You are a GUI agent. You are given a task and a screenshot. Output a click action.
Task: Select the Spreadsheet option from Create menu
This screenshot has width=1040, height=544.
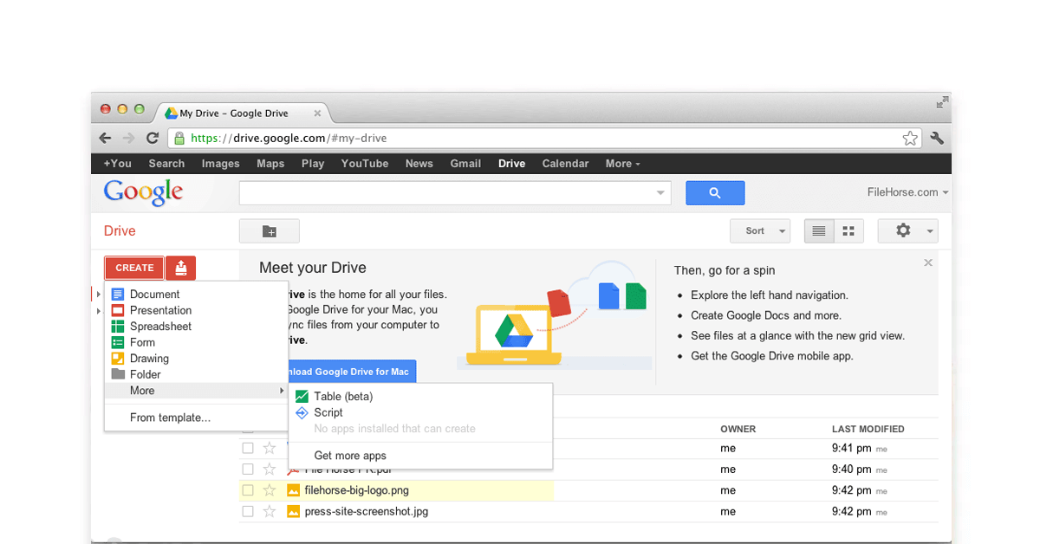tap(159, 326)
